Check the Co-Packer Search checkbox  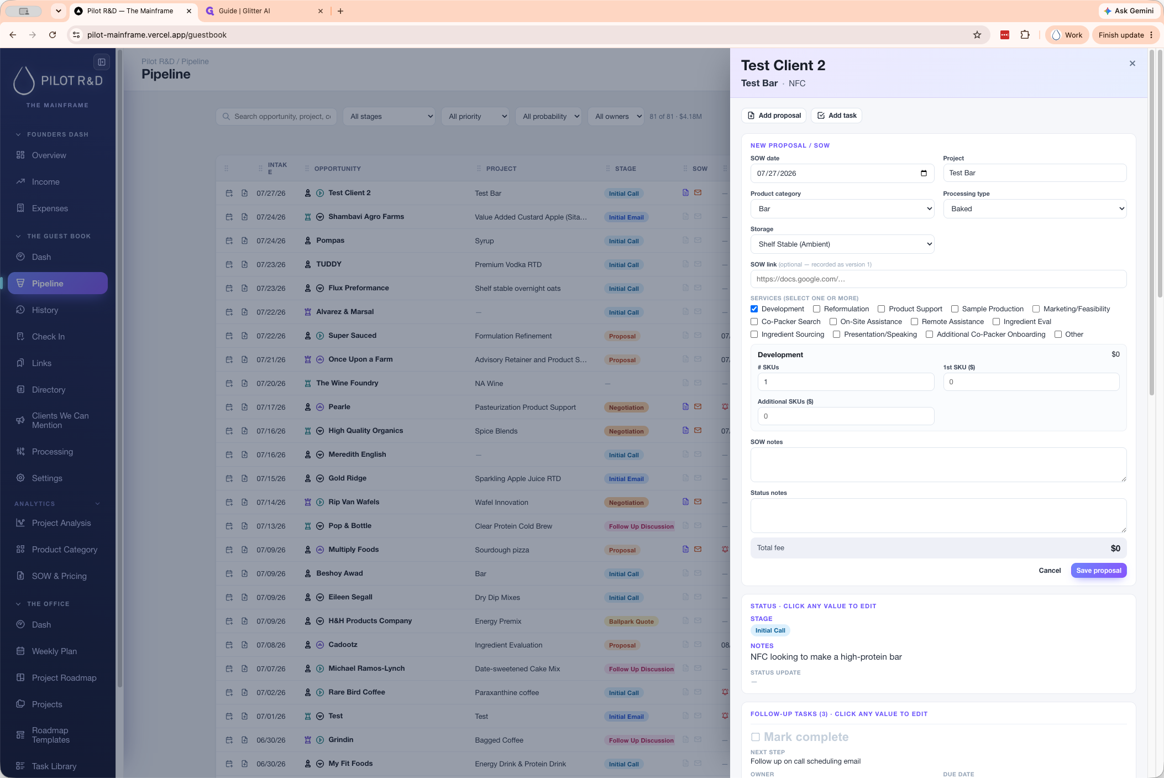[754, 322]
